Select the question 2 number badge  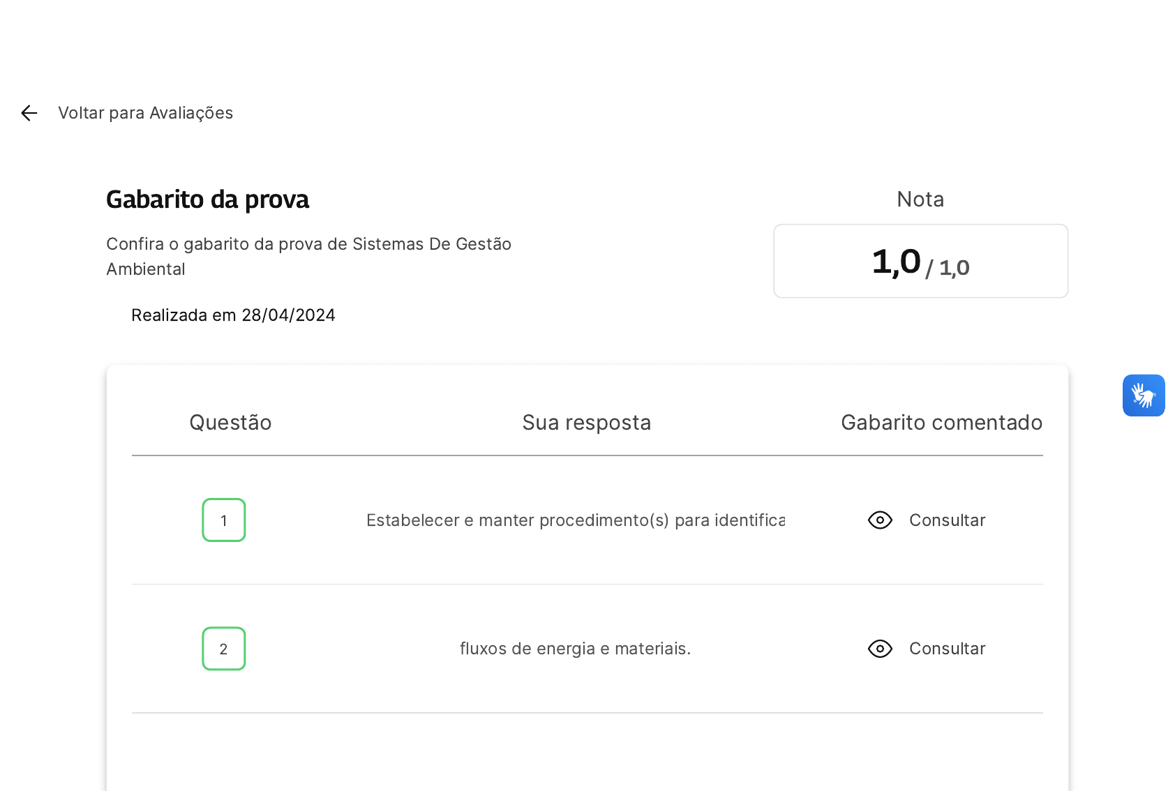point(224,649)
